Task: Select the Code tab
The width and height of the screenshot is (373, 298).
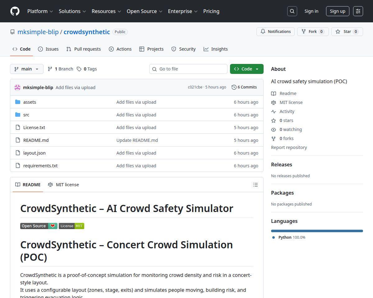Action: (21, 49)
